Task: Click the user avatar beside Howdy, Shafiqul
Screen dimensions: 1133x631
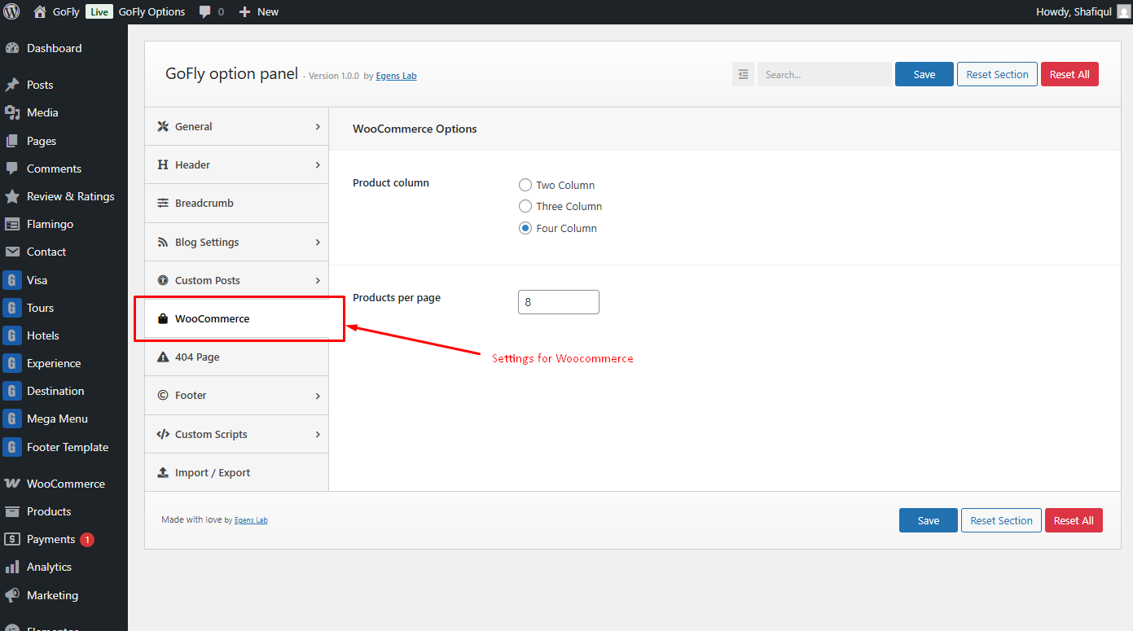Action: coord(1124,11)
